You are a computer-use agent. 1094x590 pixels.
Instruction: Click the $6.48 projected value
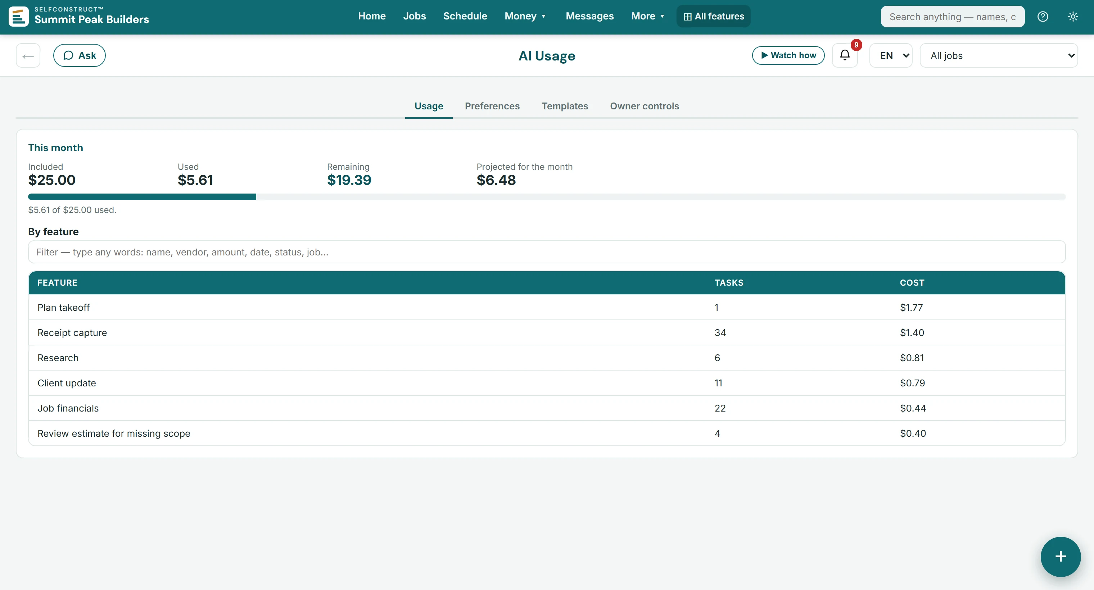point(496,180)
